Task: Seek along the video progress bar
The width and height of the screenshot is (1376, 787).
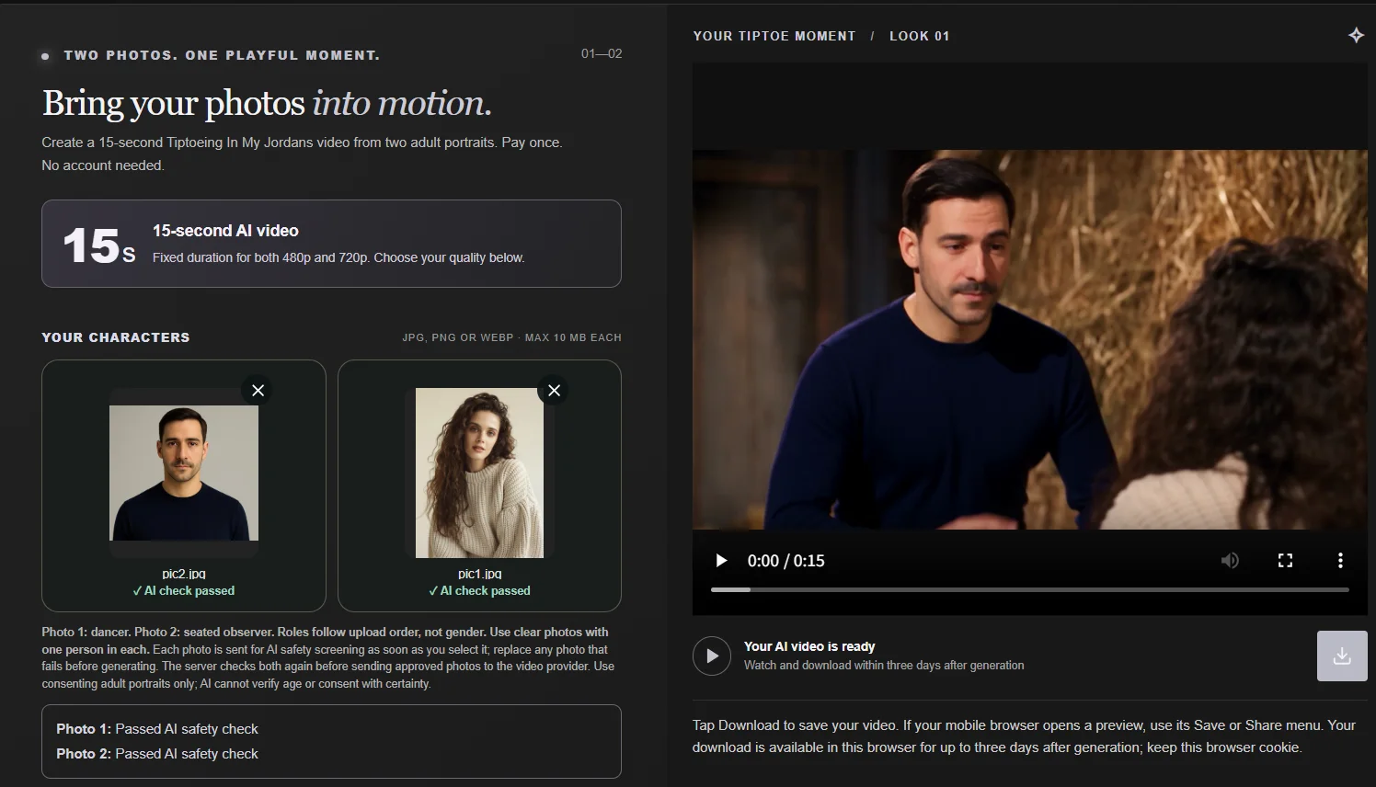Action: 1030,589
